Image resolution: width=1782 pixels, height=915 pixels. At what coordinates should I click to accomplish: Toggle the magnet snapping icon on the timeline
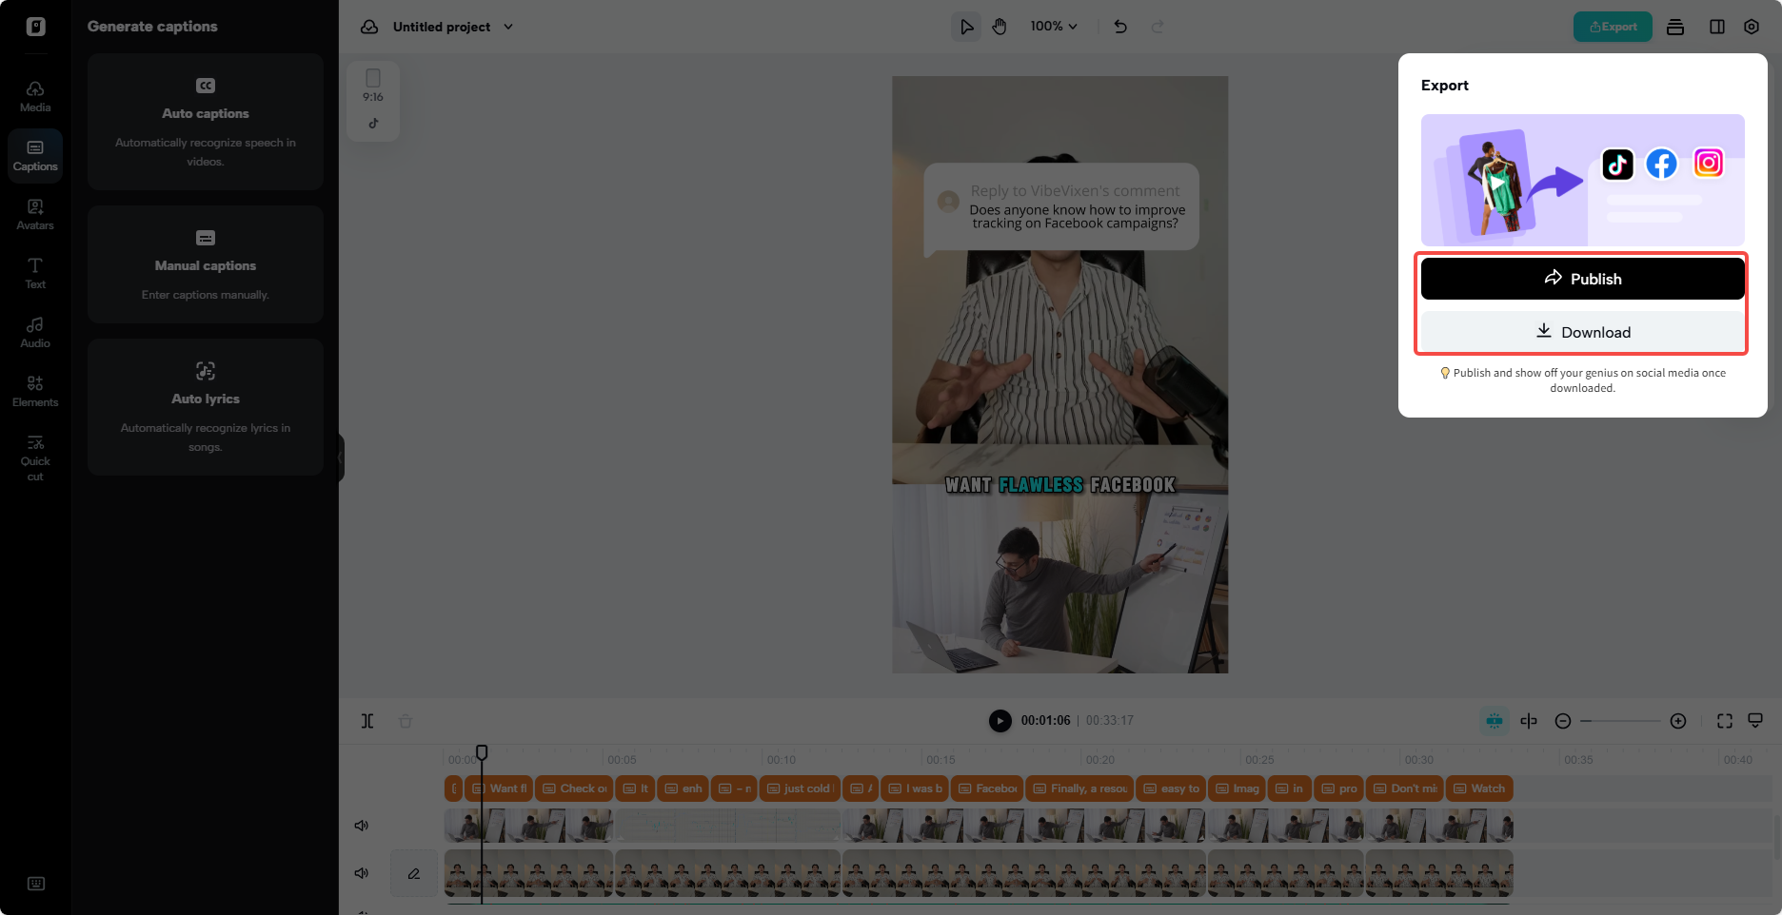point(1495,721)
